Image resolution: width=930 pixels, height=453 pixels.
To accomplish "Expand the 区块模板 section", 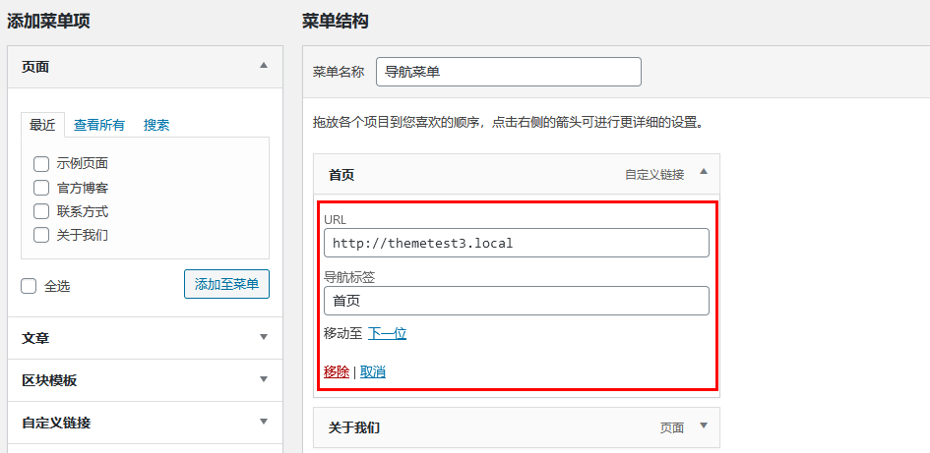I will coord(263,379).
